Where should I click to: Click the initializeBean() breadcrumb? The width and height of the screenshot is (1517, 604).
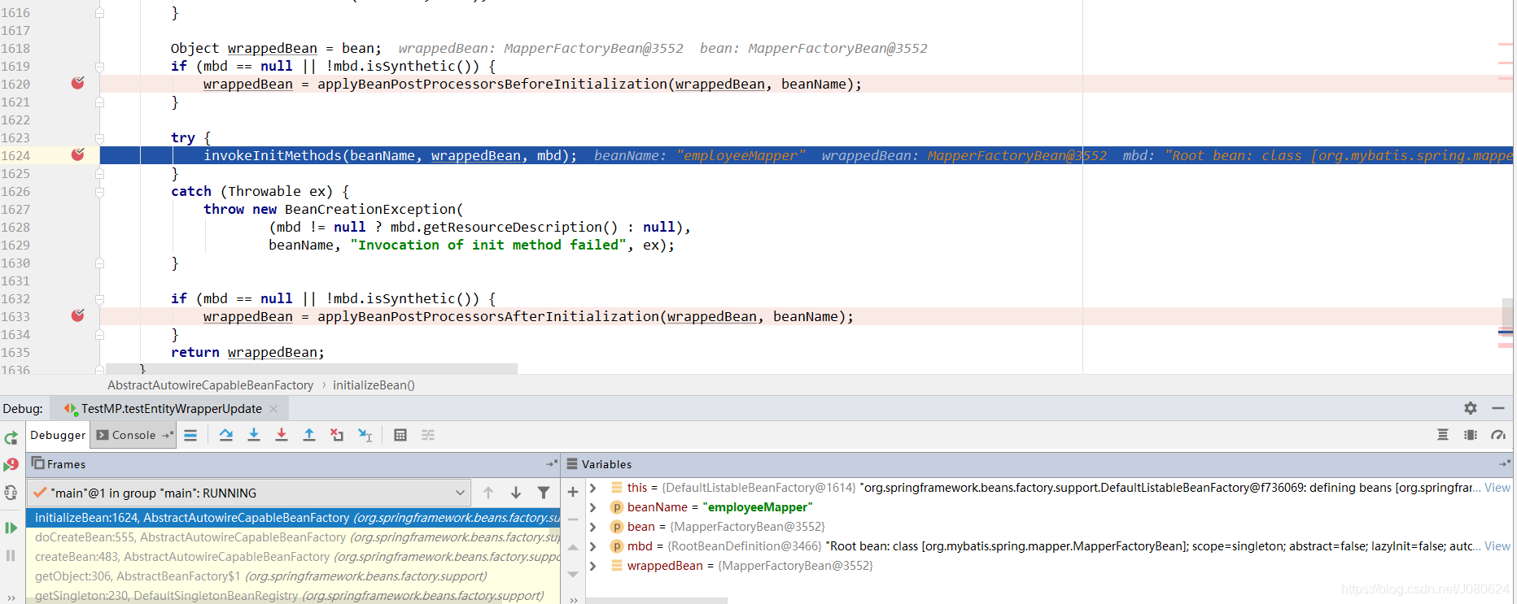[x=374, y=385]
